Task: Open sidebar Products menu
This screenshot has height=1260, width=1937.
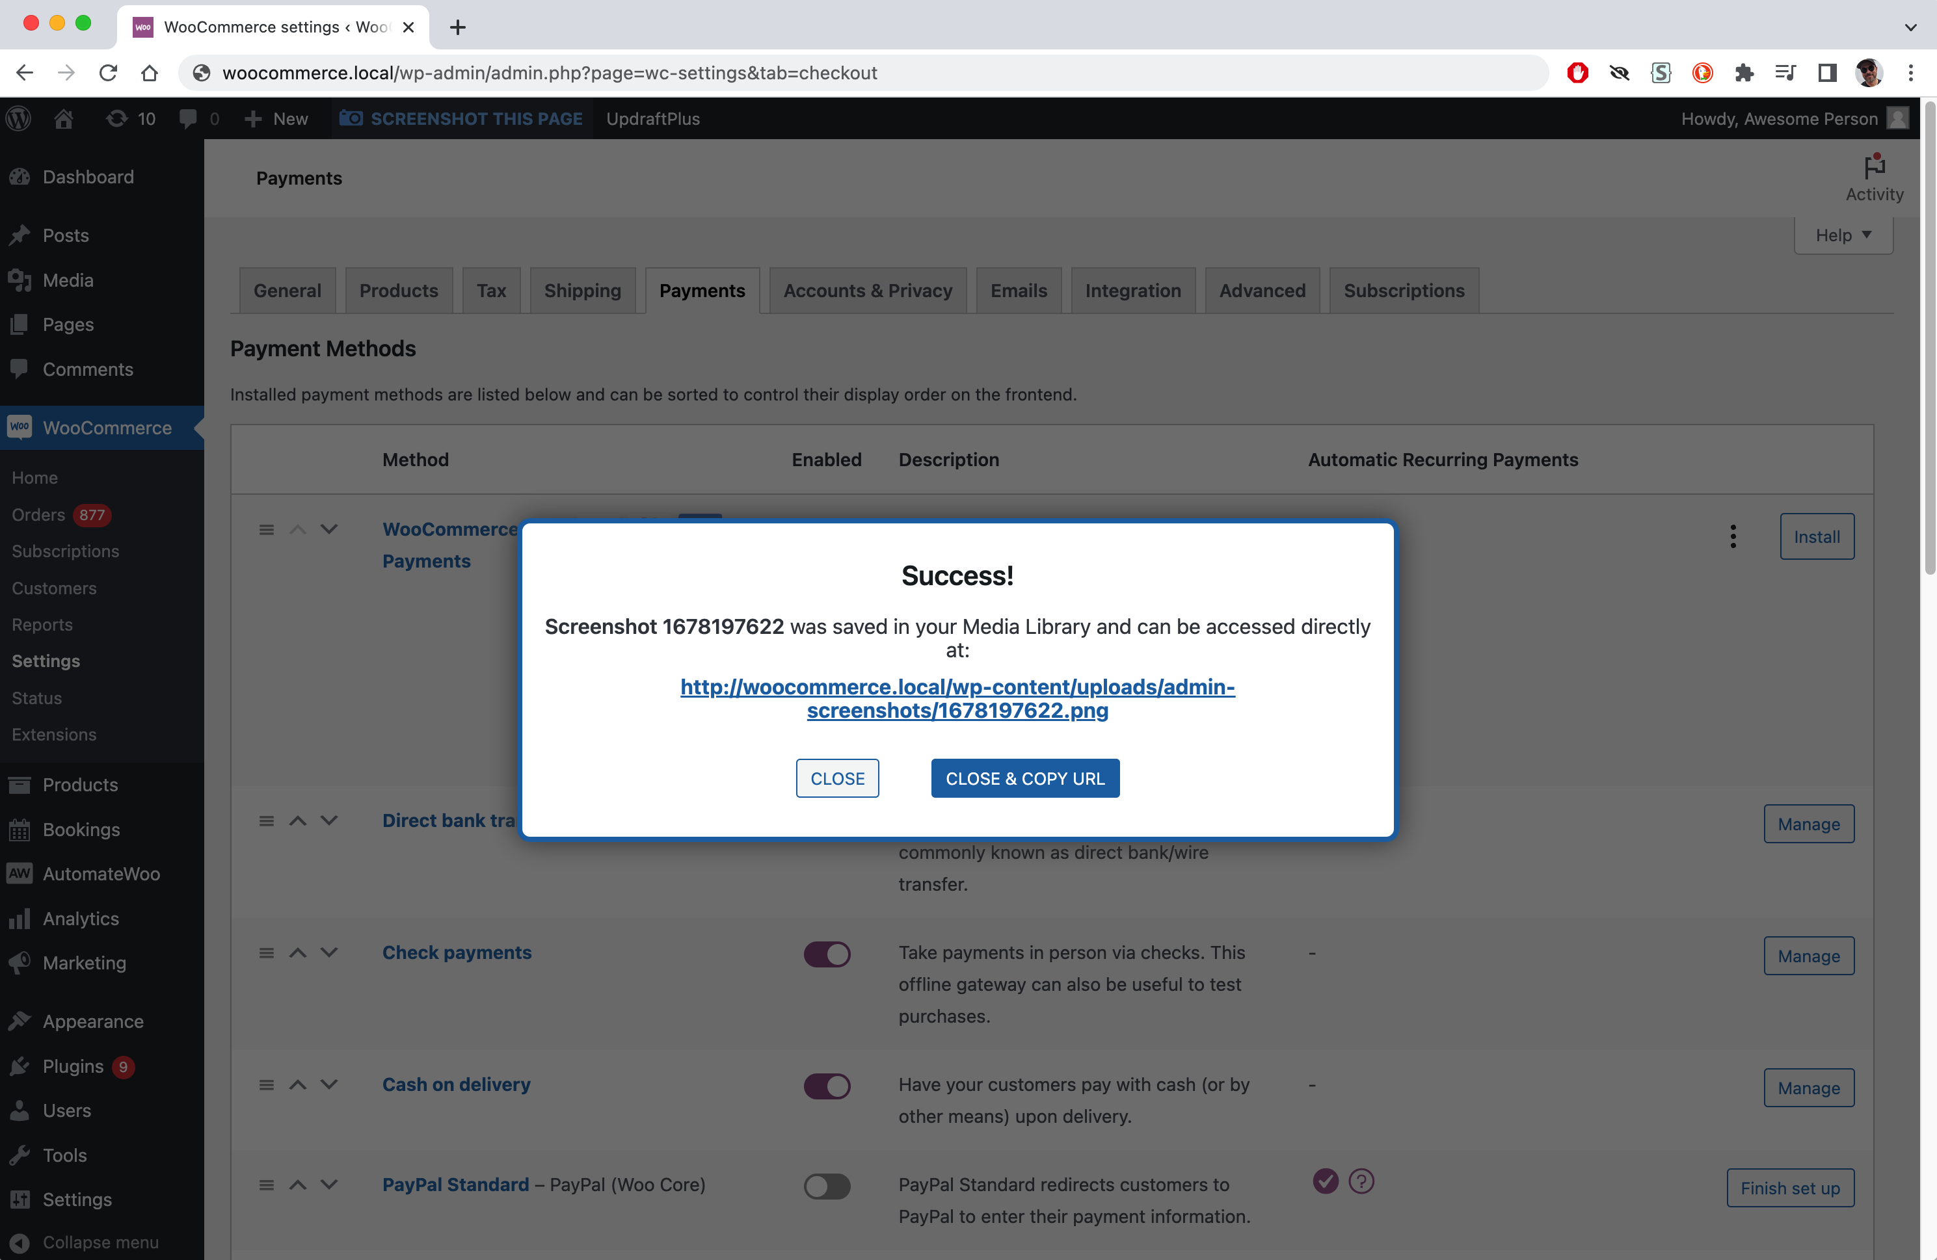Action: coord(80,785)
